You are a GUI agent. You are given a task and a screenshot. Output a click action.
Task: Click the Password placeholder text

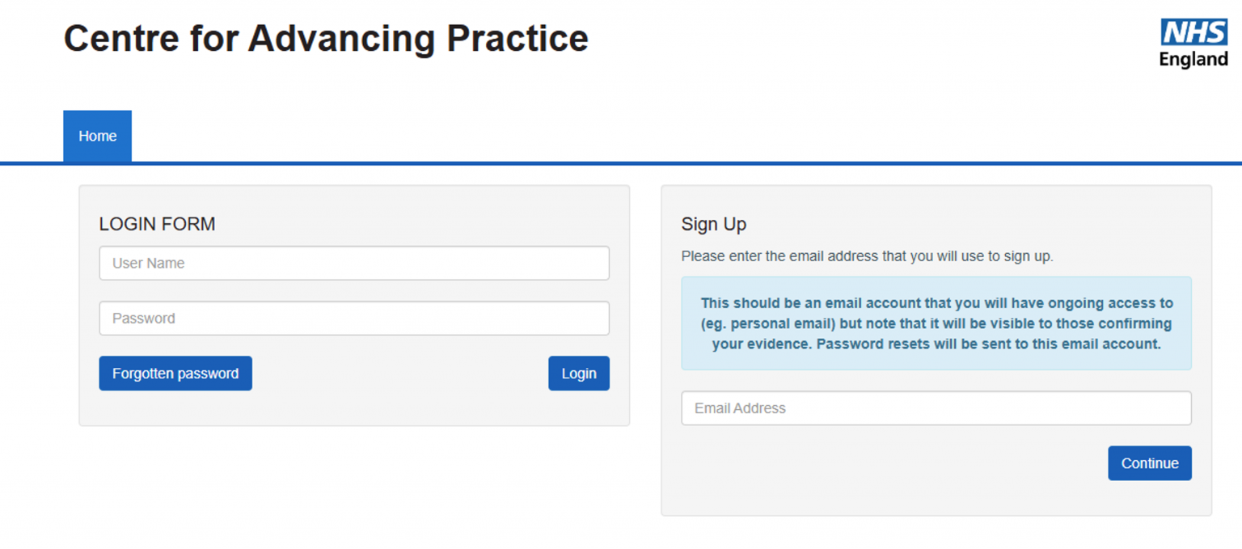pos(146,318)
